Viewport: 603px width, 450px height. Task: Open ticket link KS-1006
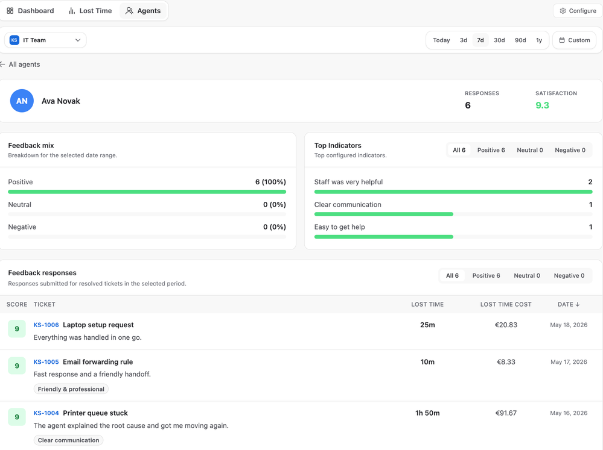click(x=46, y=325)
